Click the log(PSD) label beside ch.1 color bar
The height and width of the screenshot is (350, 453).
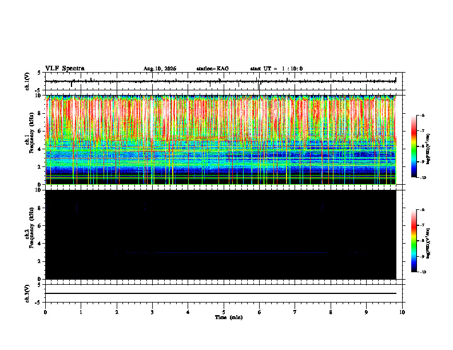428,149
